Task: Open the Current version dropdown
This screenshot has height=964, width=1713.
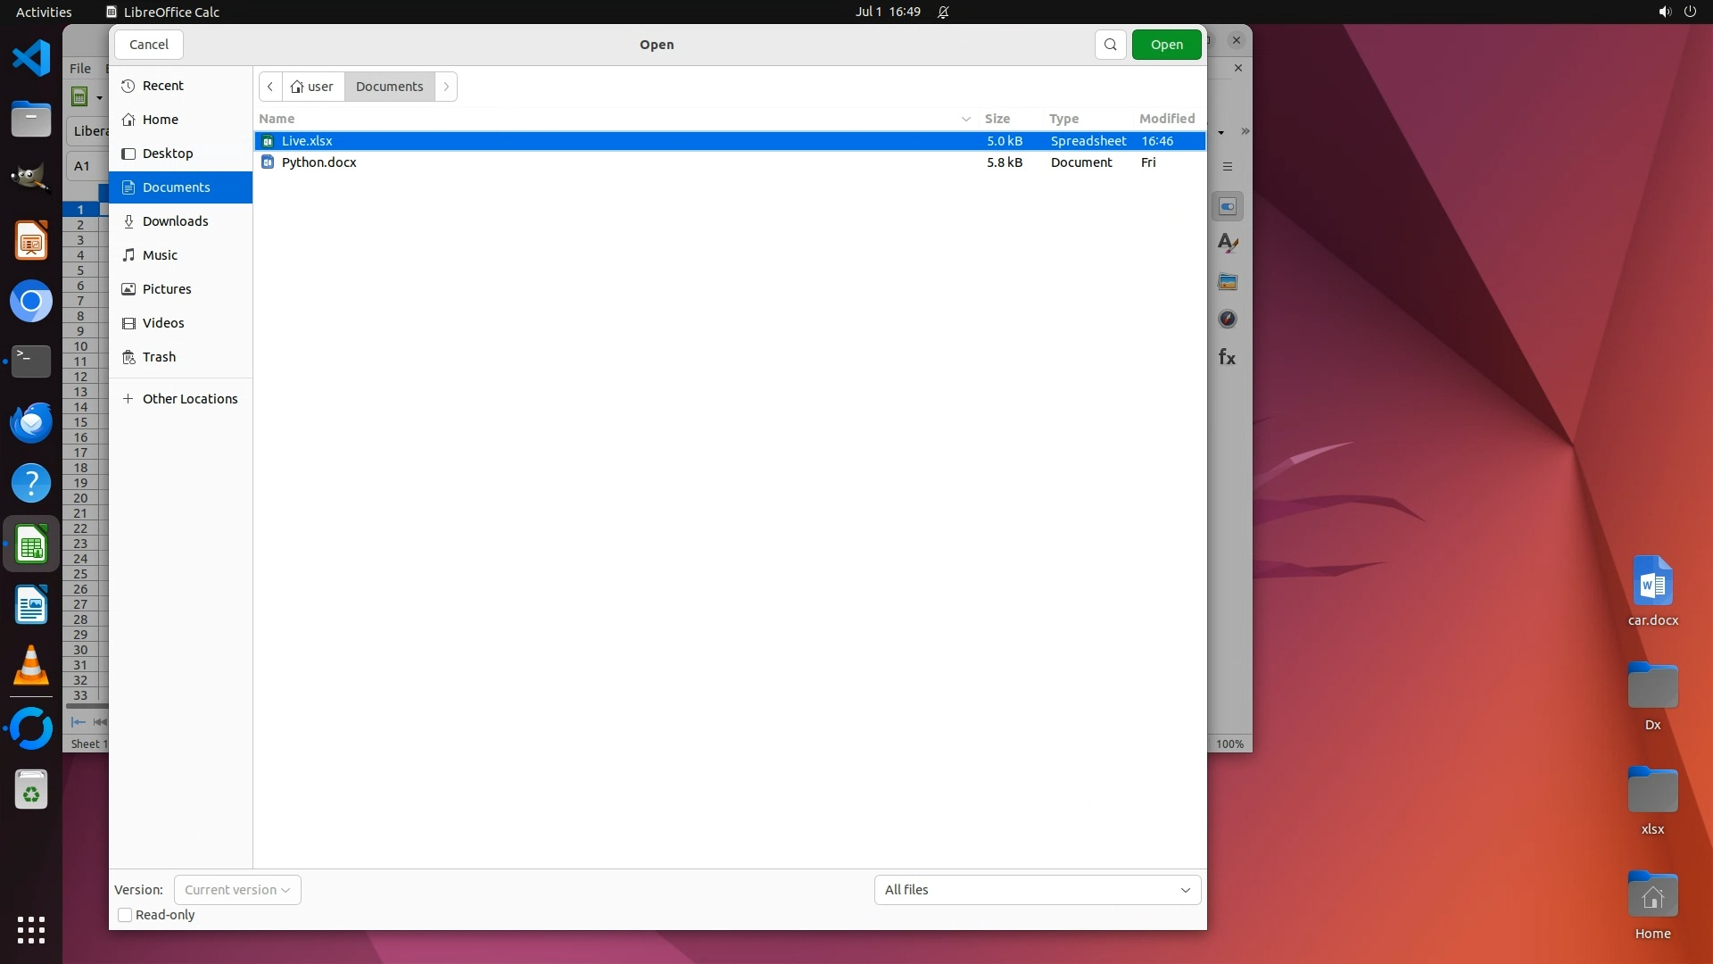Action: pyautogui.click(x=237, y=890)
